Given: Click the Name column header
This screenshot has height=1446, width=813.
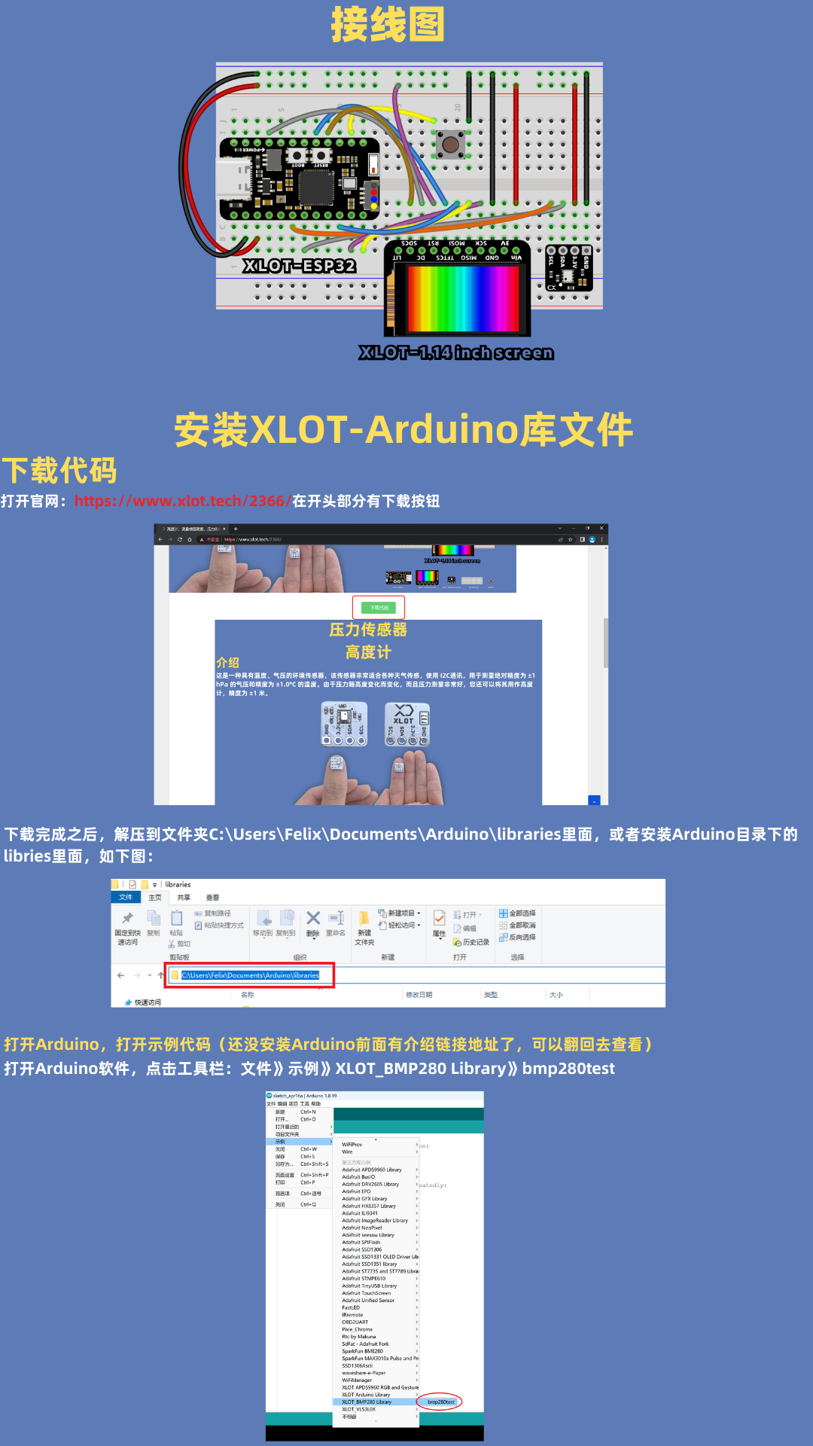Looking at the screenshot, I should tap(248, 995).
